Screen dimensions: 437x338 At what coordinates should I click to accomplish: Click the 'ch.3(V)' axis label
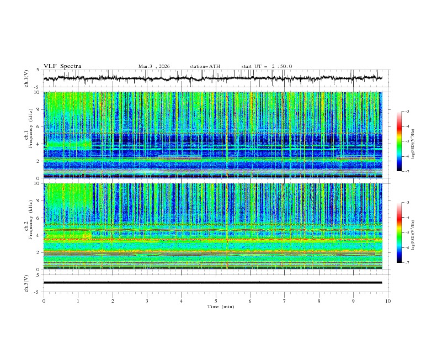tap(26, 283)
